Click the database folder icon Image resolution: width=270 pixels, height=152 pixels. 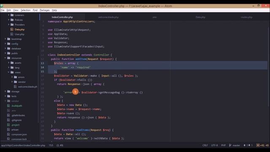[x=9, y=49]
